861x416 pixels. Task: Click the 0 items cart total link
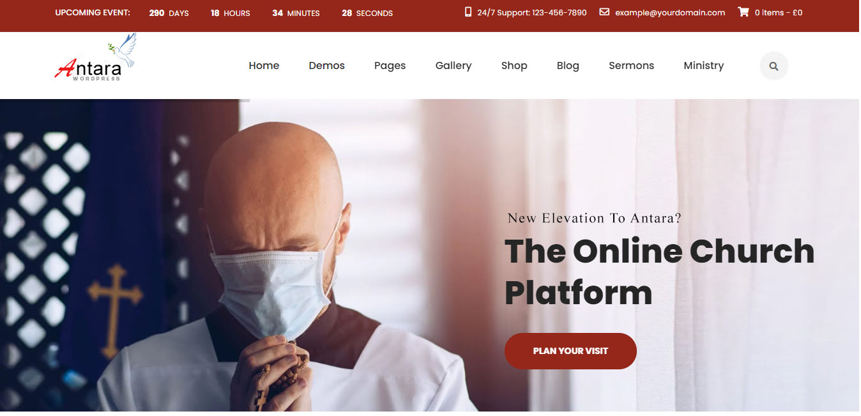(x=779, y=12)
